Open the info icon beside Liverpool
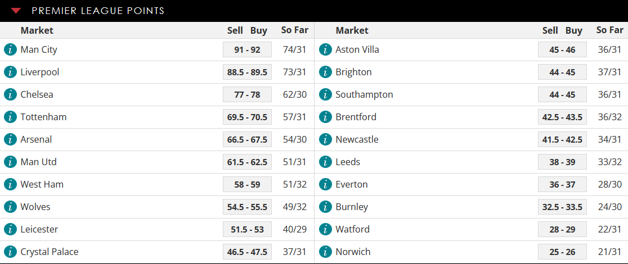Image resolution: width=628 pixels, height=264 pixels. 10,72
